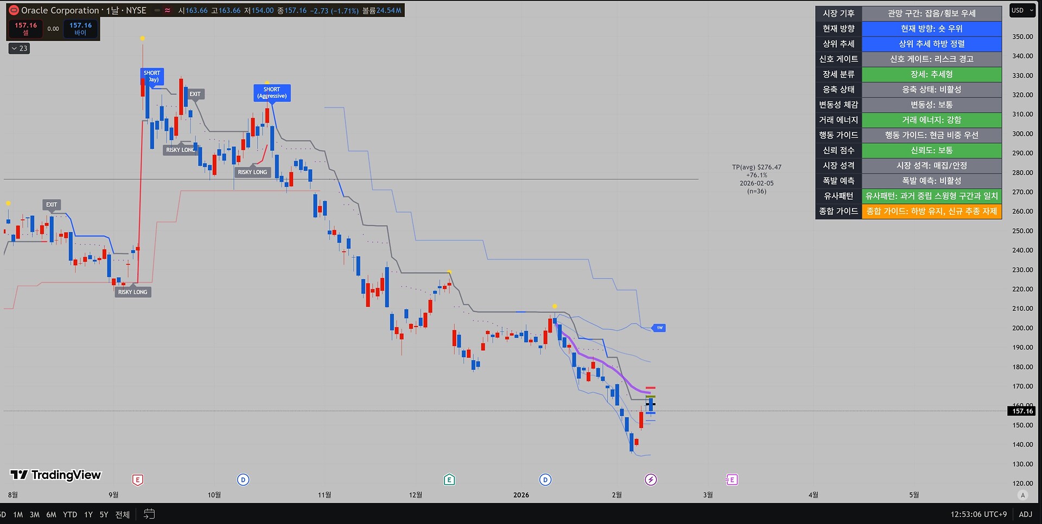
Task: Click the blue dividend D marker in January 2026
Action: coord(545,480)
